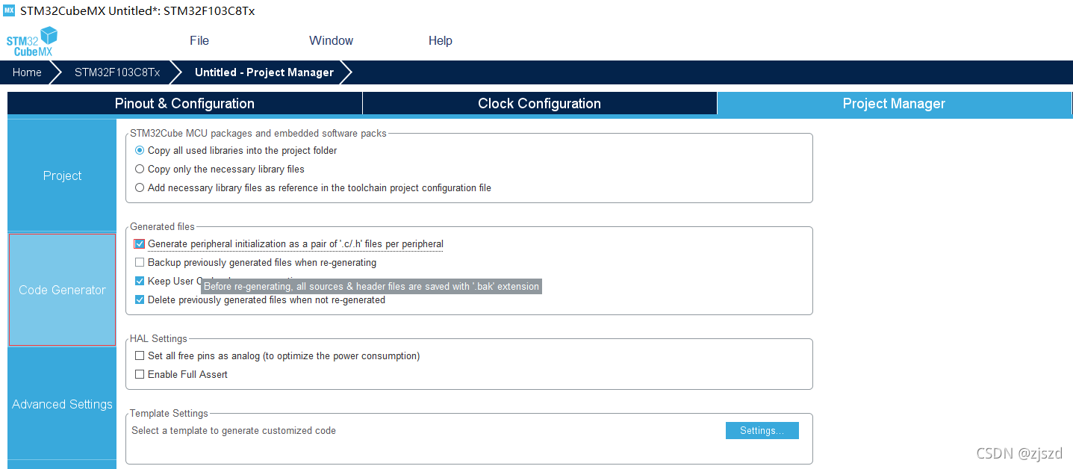The width and height of the screenshot is (1073, 469).
Task: Click the MX title bar app icon
Action: point(10,10)
